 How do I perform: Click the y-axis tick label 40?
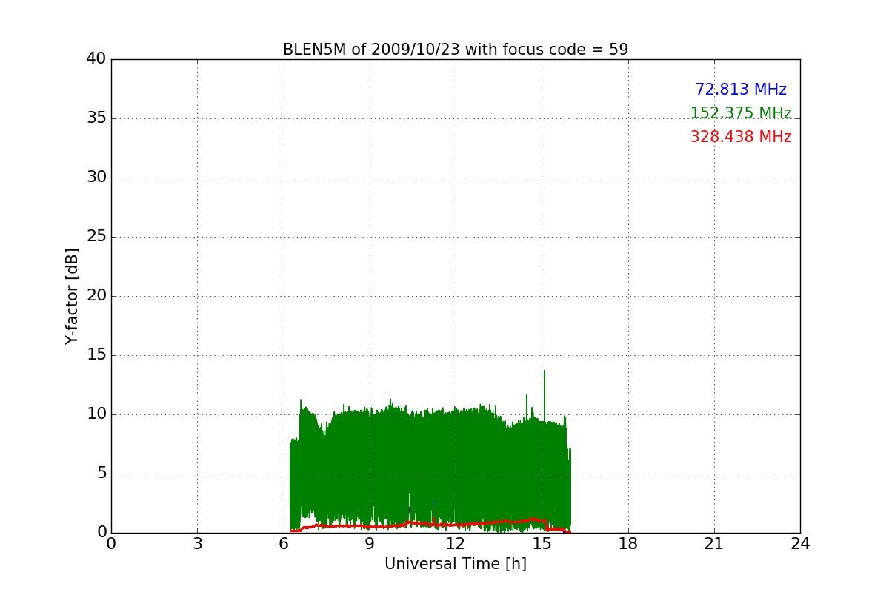point(96,59)
